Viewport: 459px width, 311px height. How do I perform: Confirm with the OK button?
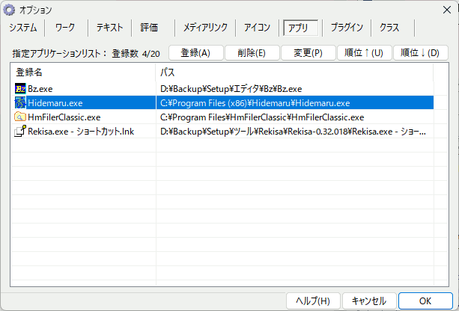tap(425, 301)
